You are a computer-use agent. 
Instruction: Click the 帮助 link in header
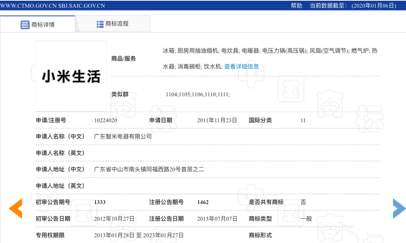point(297,5)
